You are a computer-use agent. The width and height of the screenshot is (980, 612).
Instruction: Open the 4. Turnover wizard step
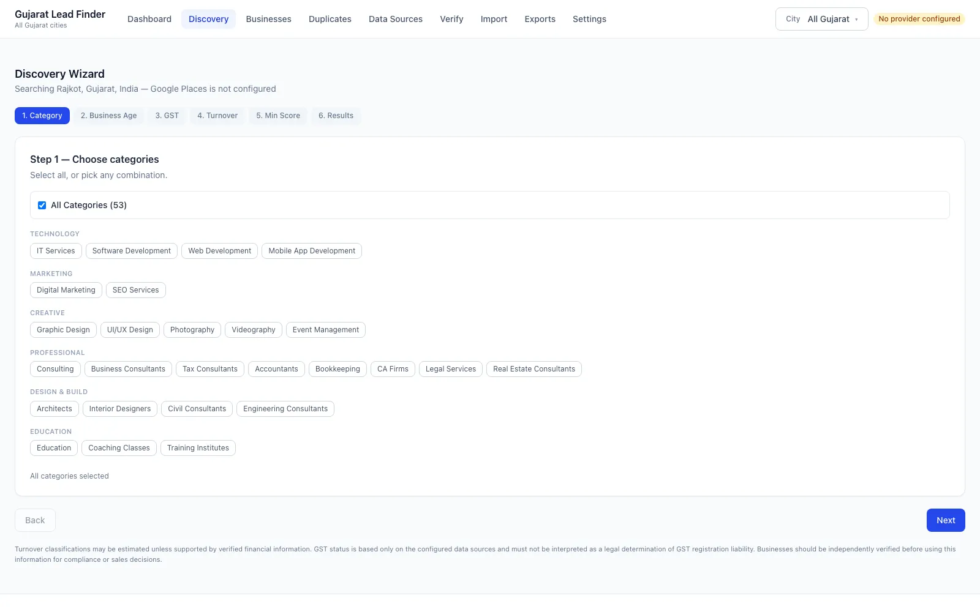coord(217,116)
